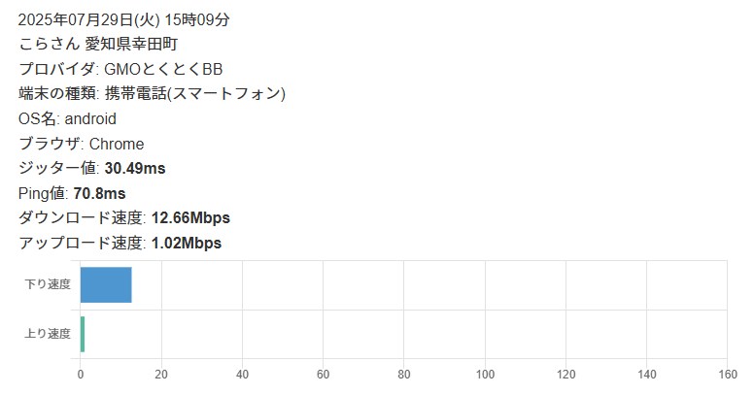Click the 端末の種類 device type line

tap(152, 94)
